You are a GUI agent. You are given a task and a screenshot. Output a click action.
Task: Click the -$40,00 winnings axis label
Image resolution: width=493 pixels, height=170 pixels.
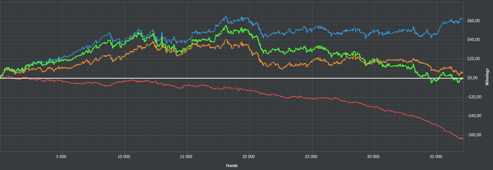click(x=474, y=116)
